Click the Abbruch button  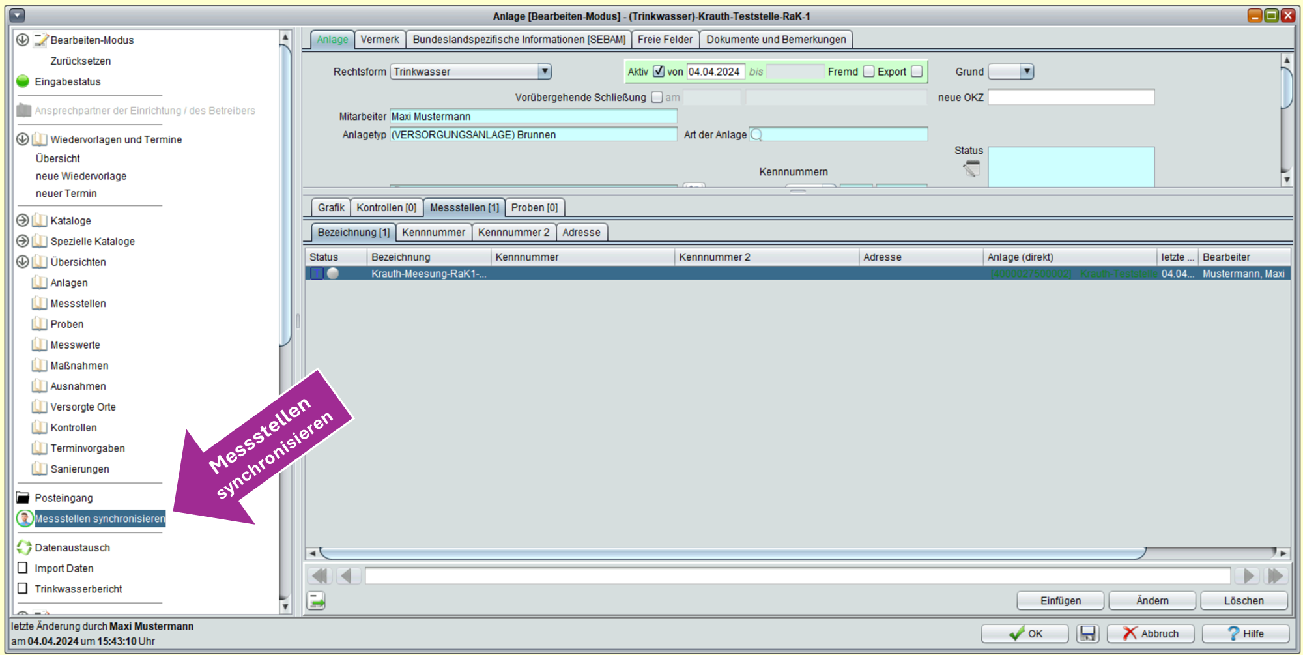tap(1151, 633)
